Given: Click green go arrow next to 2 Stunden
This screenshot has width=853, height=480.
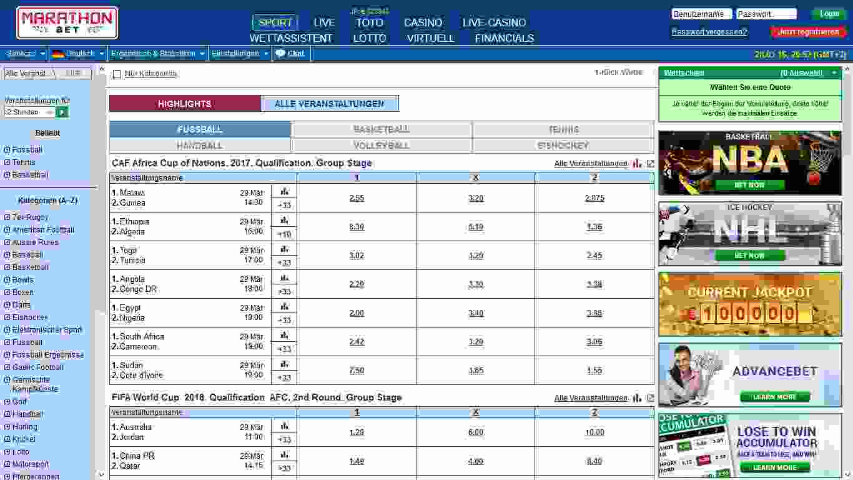Looking at the screenshot, I should coord(62,112).
